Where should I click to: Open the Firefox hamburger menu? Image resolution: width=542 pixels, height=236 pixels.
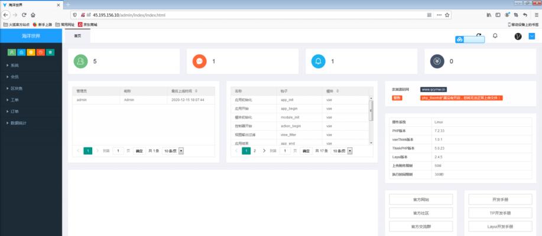click(x=537, y=15)
